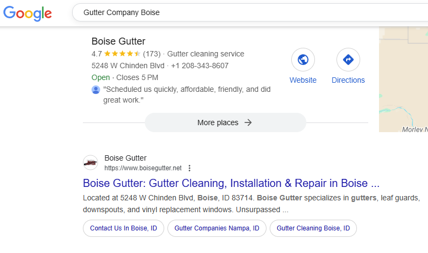Open the Boise Gutter business listing title
Viewport: 428px width, 253px height.
coord(118,41)
